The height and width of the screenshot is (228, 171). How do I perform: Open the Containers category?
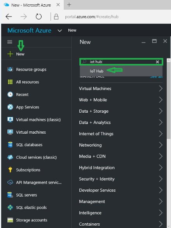tap(121, 224)
